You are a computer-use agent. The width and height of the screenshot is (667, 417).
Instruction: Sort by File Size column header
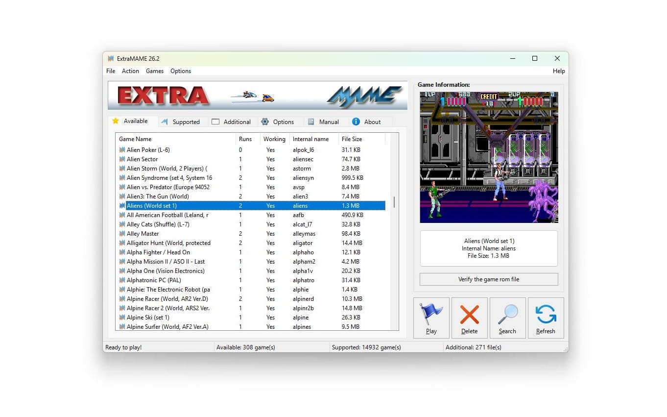362,139
